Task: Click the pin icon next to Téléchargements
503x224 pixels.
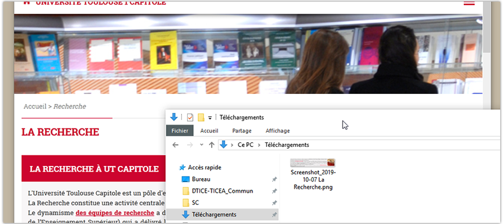Action: [x=274, y=215]
